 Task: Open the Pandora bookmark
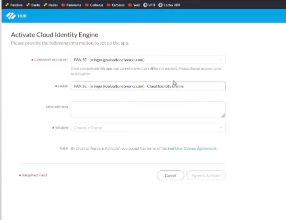[14, 5]
